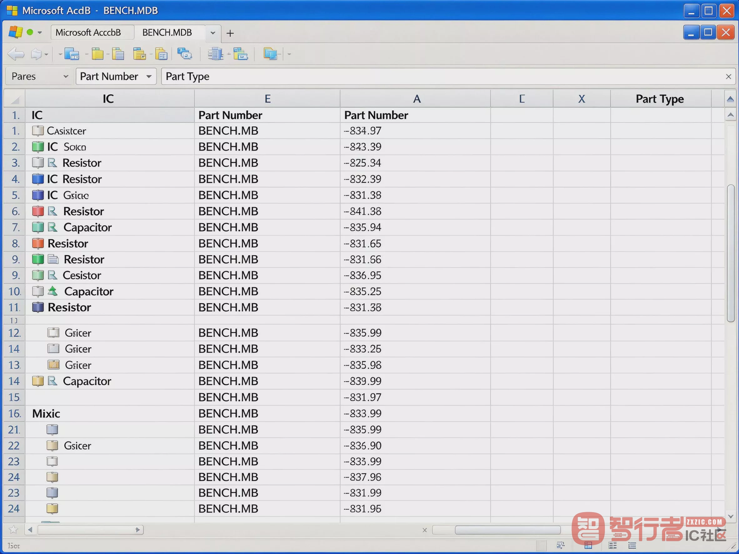739x554 pixels.
Task: Click the vertical scrollbar thumb
Action: click(731, 253)
